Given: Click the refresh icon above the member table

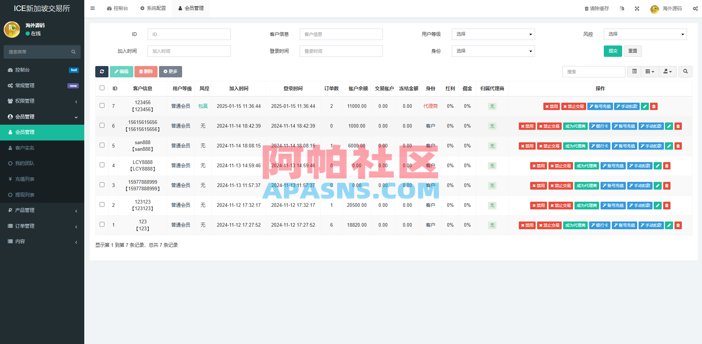Looking at the screenshot, I should pos(102,72).
